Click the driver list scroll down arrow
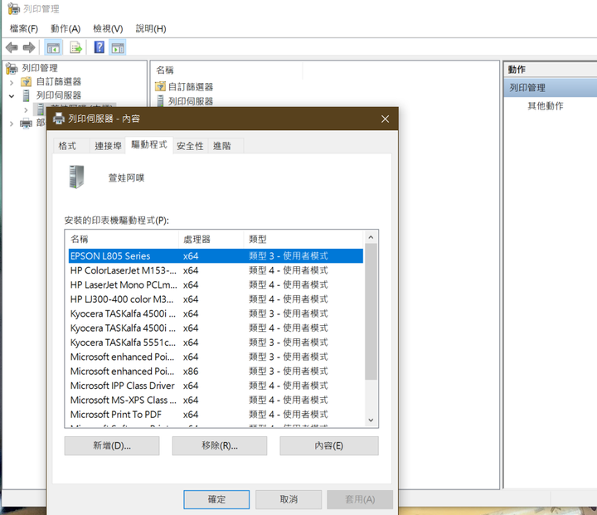 (x=371, y=420)
